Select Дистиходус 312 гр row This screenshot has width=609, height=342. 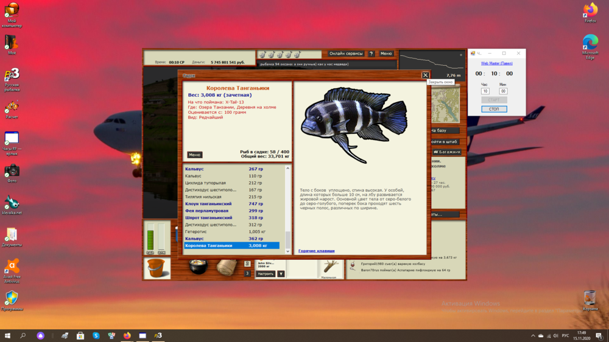231,225
